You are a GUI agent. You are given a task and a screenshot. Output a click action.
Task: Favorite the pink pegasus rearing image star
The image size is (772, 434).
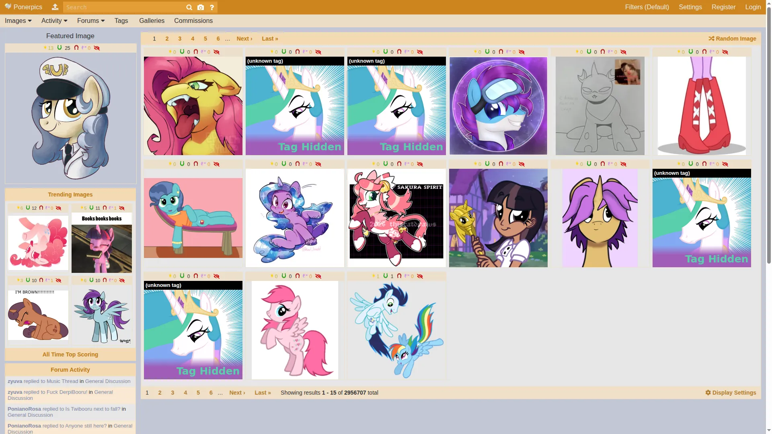[272, 276]
